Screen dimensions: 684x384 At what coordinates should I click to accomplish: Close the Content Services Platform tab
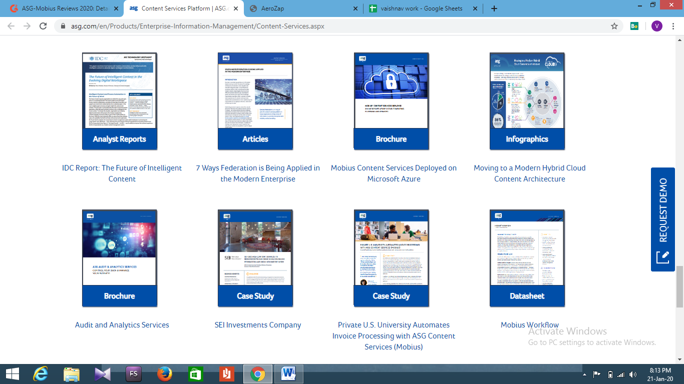(x=235, y=8)
